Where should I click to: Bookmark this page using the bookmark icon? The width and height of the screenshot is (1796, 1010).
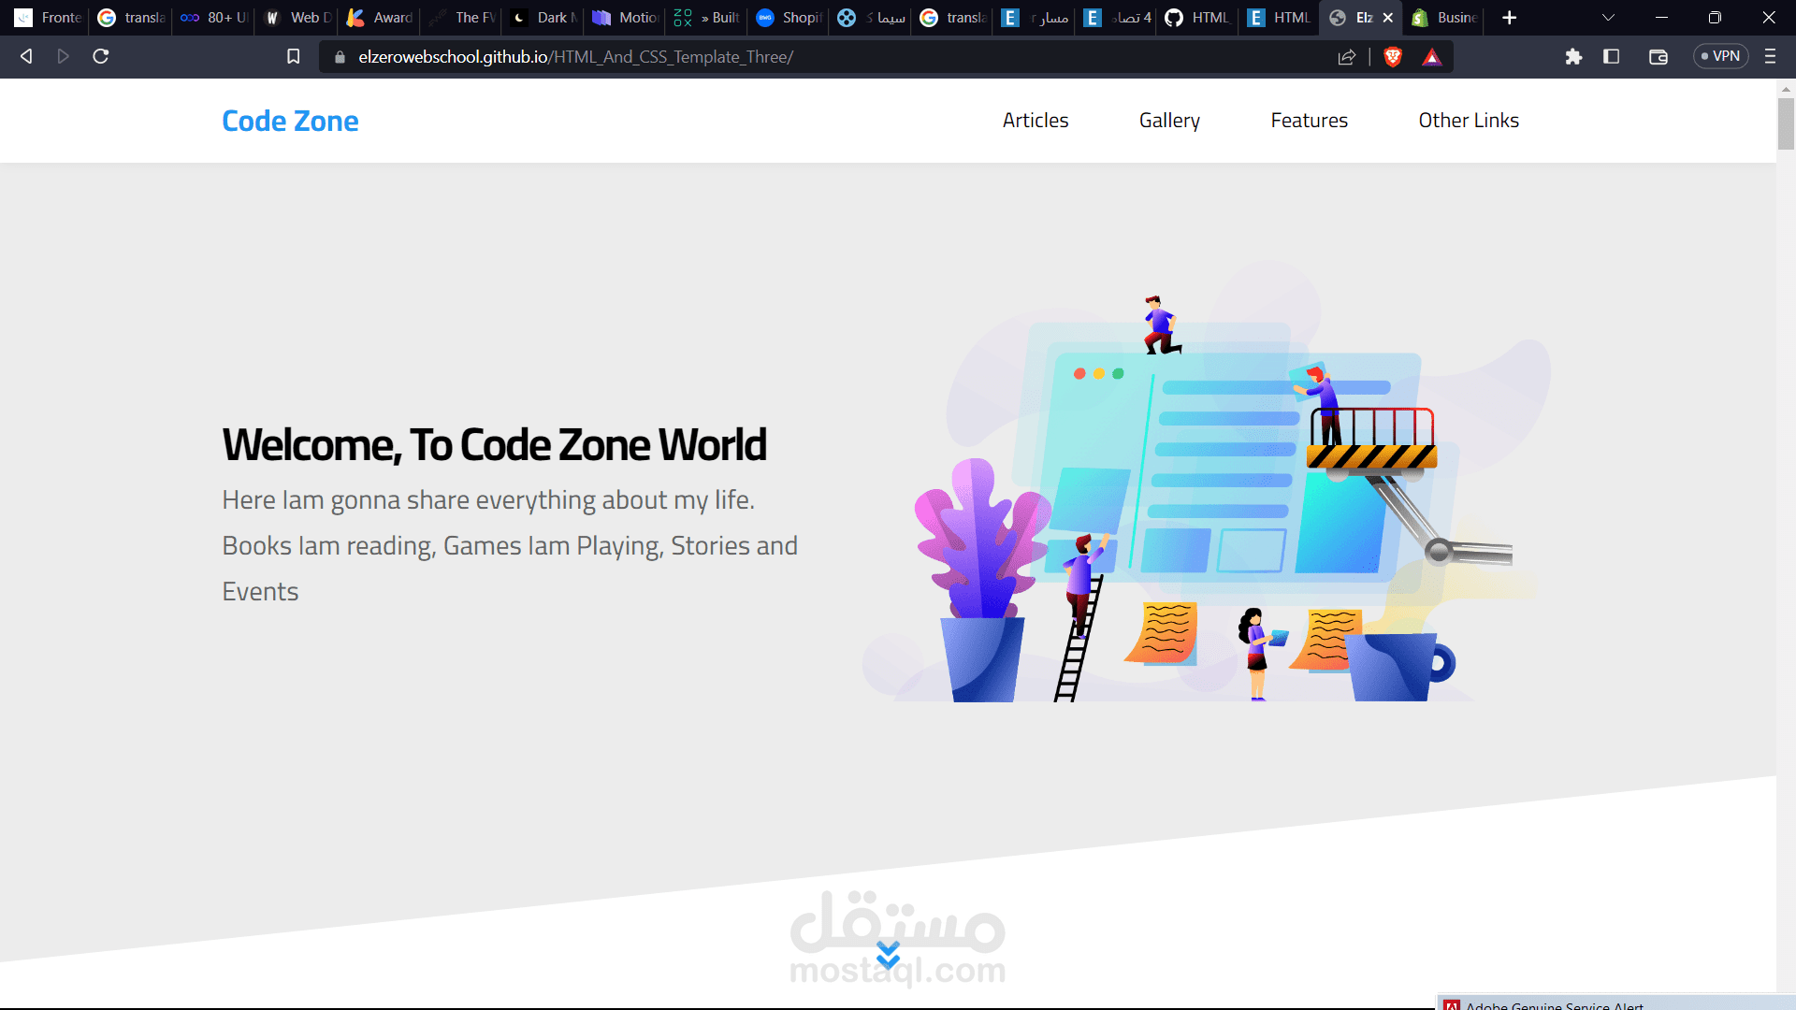pyautogui.click(x=293, y=56)
